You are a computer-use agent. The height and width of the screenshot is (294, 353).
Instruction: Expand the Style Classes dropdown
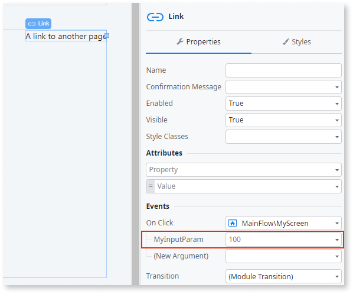(283, 137)
